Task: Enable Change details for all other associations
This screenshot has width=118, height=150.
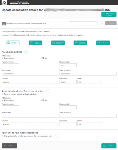Action: pos(3,136)
